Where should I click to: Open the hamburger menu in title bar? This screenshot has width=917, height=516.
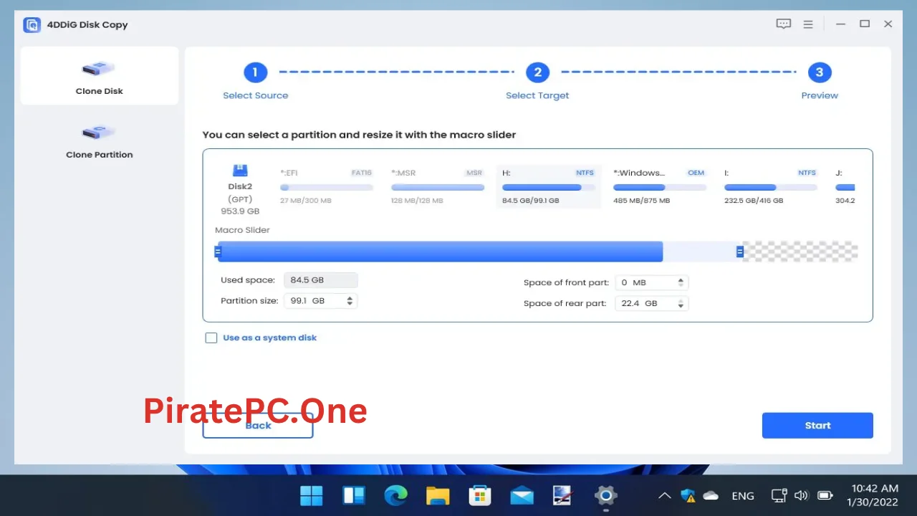pyautogui.click(x=808, y=24)
